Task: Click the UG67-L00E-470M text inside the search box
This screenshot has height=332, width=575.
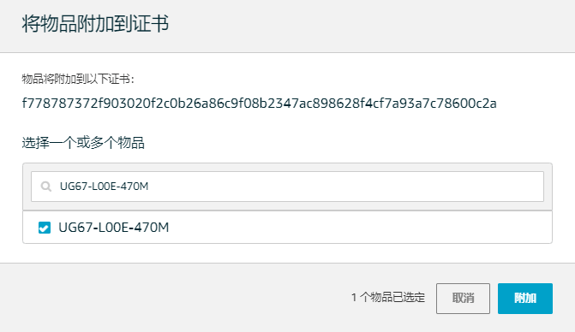Action: (105, 187)
